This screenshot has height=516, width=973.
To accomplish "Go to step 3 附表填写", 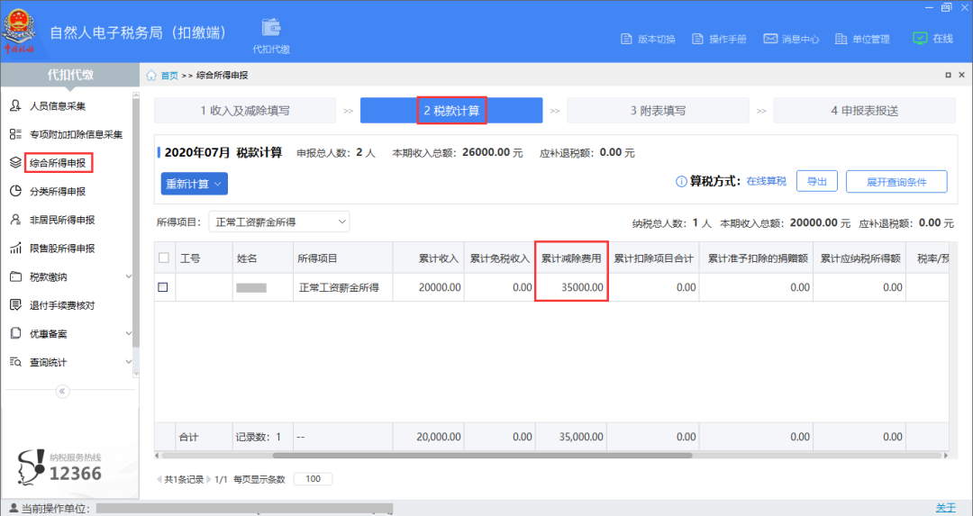I will [658, 111].
